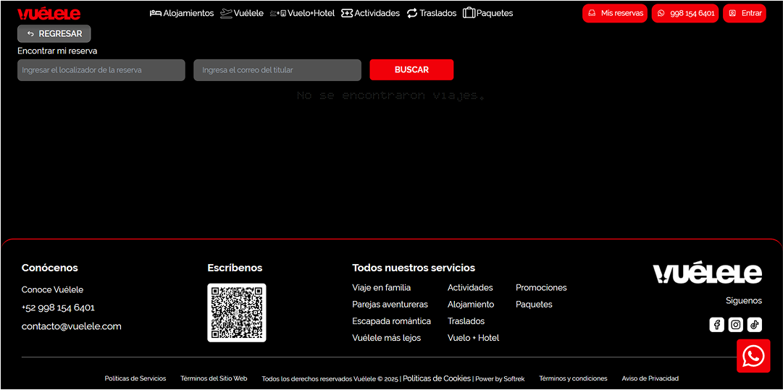The width and height of the screenshot is (783, 390).
Task: Click the QR code under Escríbenos
Action: click(237, 313)
